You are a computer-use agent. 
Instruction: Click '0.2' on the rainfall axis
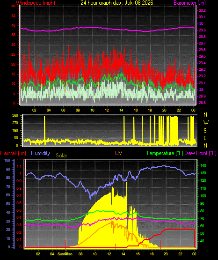click(x=19, y=232)
